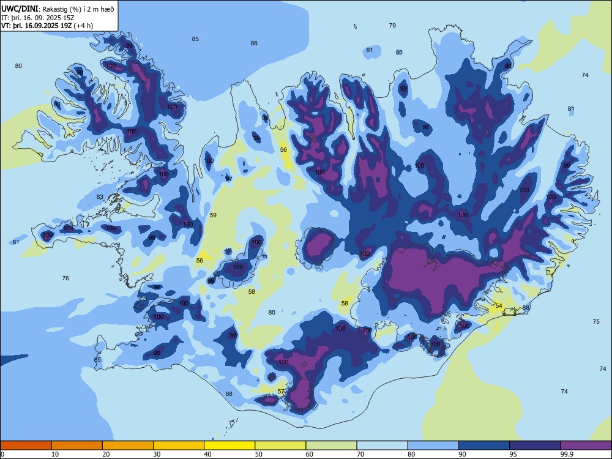Click the '79' humidity value on the map
612x459 pixels.
392,25
